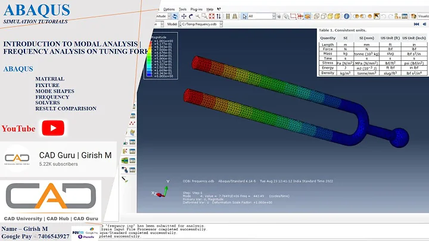Open the CAD Guru | Girish M channel
This screenshot has width=429, height=241.
[x=75, y=155]
